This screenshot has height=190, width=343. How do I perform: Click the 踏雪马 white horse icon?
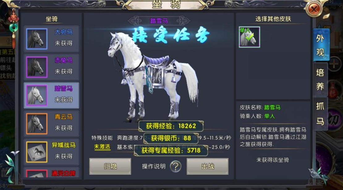[x=37, y=95]
